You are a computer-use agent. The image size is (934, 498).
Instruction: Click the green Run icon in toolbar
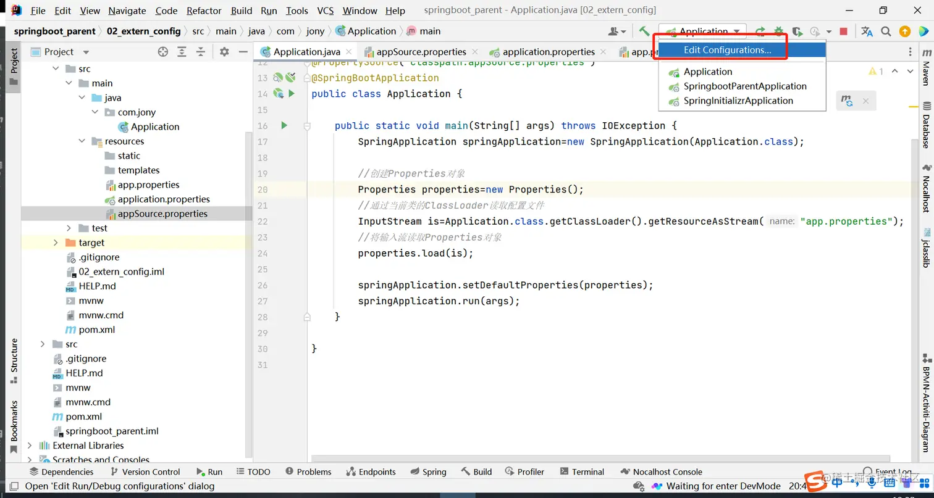click(760, 31)
